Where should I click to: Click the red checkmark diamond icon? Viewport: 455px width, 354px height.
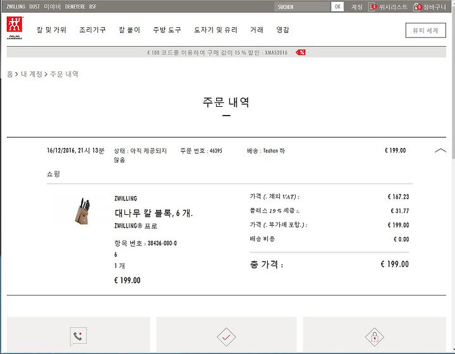[226, 337]
